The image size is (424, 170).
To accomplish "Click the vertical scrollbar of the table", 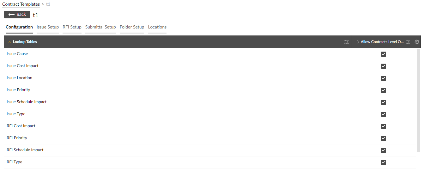I will coord(418,101).
